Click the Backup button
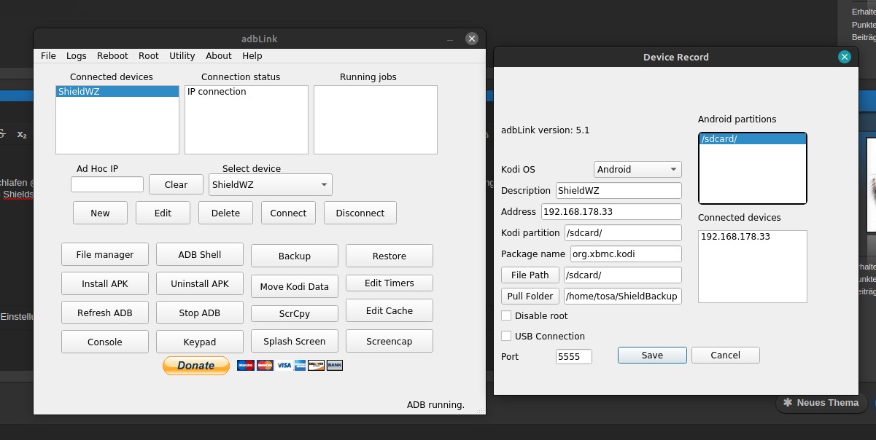The width and height of the screenshot is (876, 440). [x=295, y=256]
